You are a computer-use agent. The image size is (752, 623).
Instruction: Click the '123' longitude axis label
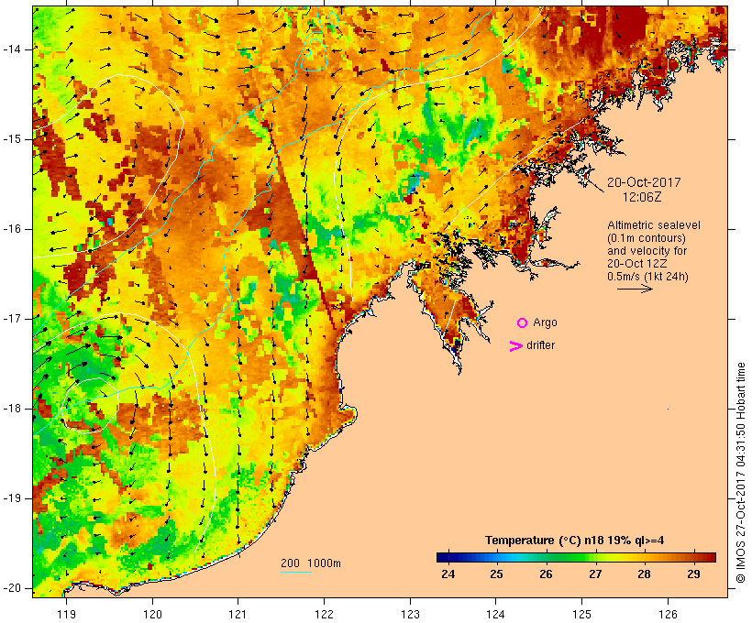[410, 614]
